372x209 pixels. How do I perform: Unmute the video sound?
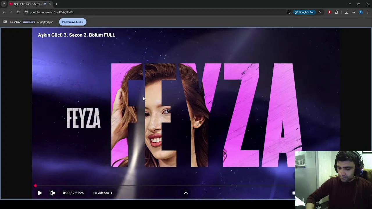coord(52,193)
